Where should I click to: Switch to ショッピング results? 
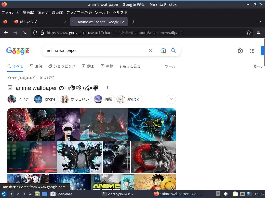62,66
